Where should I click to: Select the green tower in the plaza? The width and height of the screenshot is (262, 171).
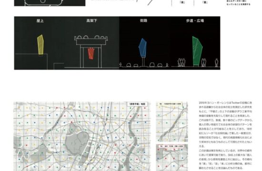(197, 51)
